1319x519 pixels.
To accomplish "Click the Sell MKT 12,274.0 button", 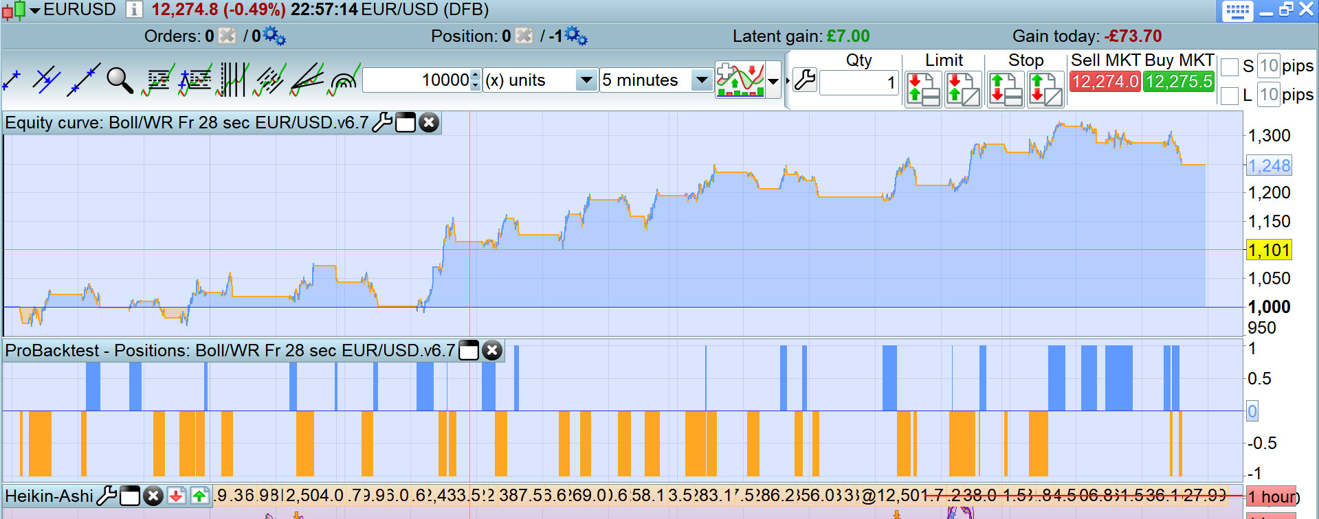I will coord(1105,82).
